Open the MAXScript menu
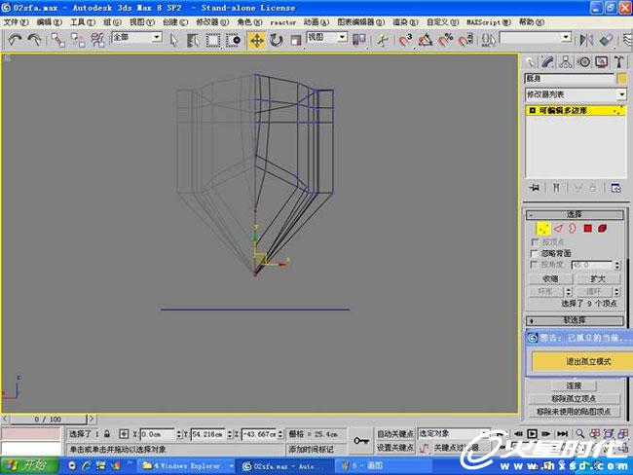Viewport: 633px width, 475px height. (x=489, y=22)
